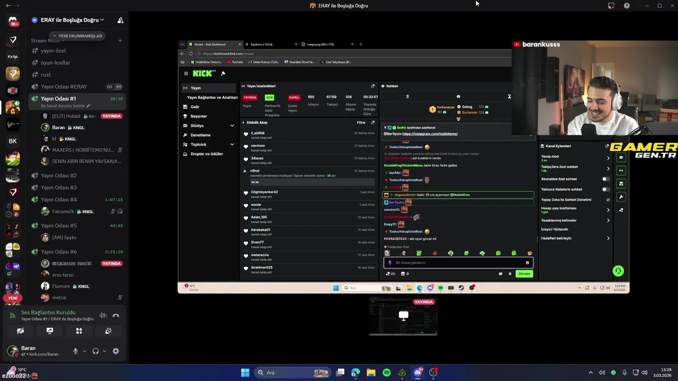The width and height of the screenshot is (678, 381).
Task: Click YAYINDA badge next to [ELIT] Hobbit
Action: tap(111, 116)
